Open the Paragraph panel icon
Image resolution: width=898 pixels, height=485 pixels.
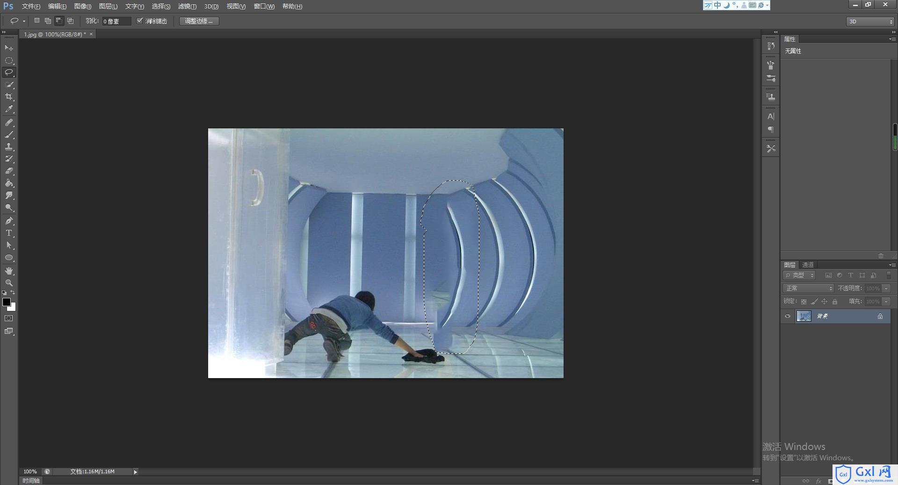tap(771, 130)
